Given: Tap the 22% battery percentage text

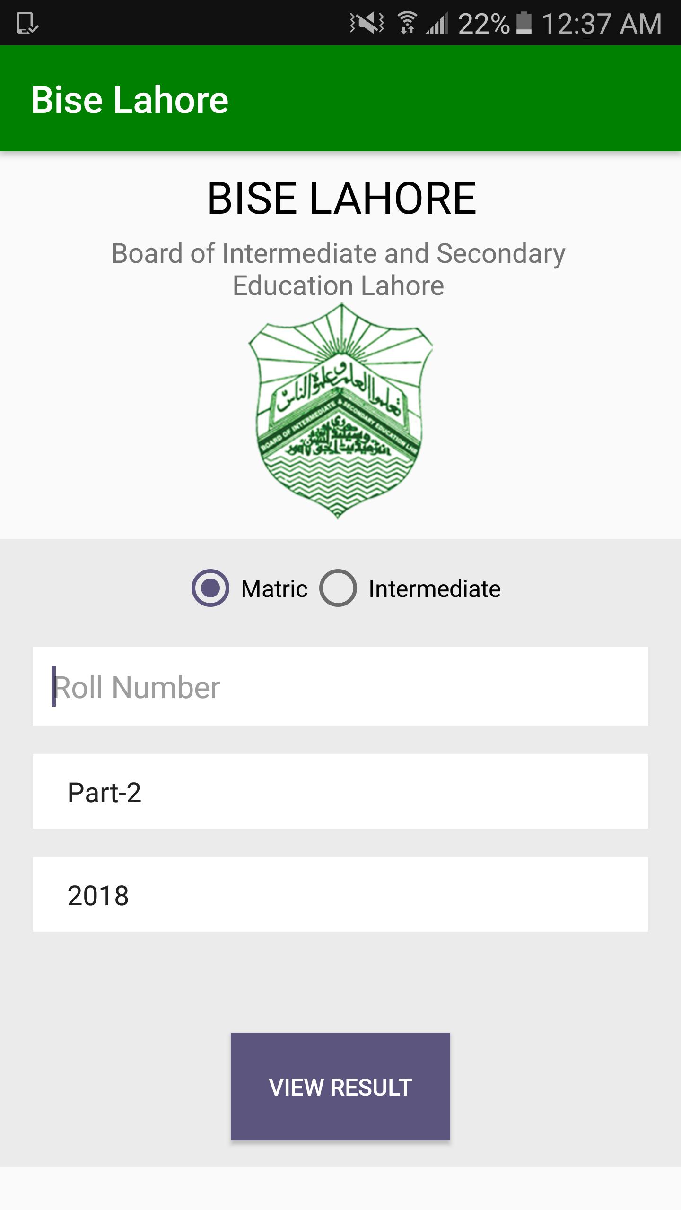Looking at the screenshot, I should tap(483, 23).
